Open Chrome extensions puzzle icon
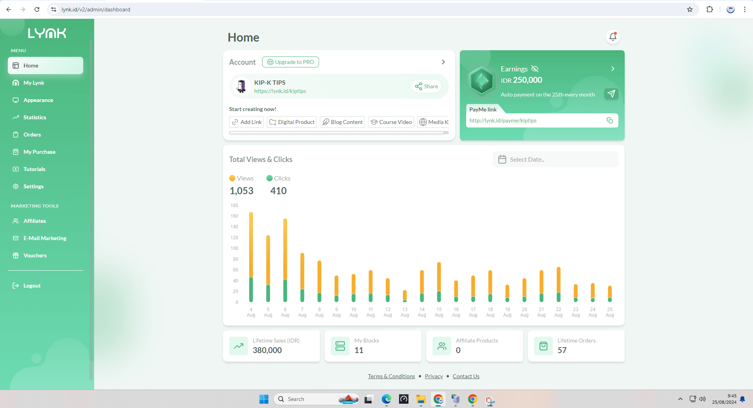The image size is (753, 408). point(709,9)
